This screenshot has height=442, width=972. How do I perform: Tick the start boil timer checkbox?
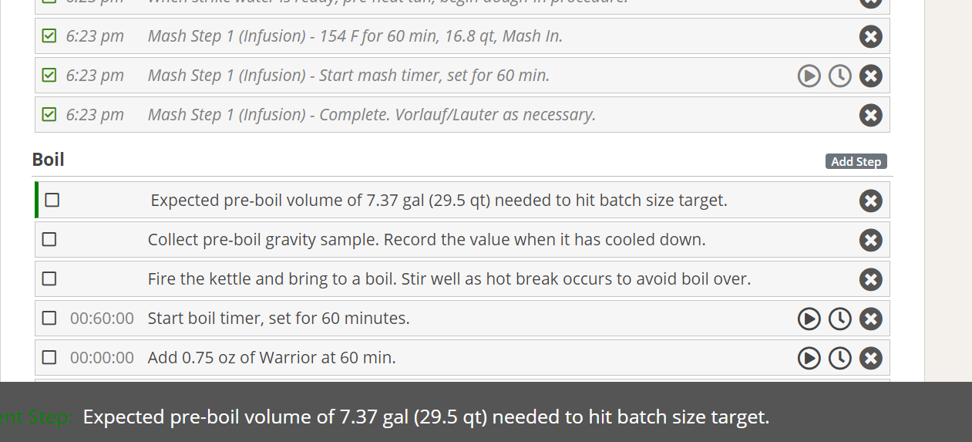point(49,318)
